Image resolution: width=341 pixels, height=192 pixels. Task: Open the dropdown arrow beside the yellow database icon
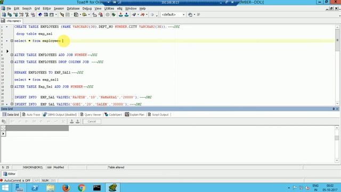[x=89, y=14]
